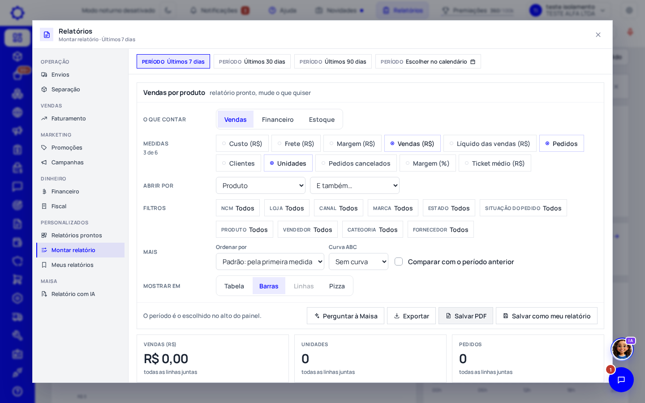Click the Meus relatórios bookmark icon

pyautogui.click(x=44, y=265)
